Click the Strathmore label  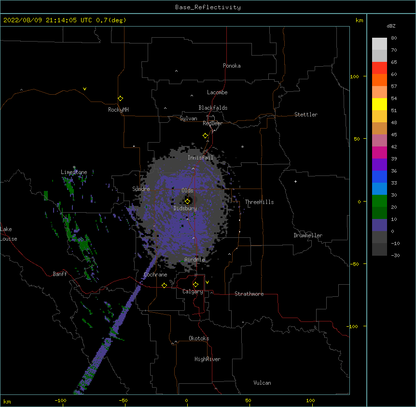249,294
